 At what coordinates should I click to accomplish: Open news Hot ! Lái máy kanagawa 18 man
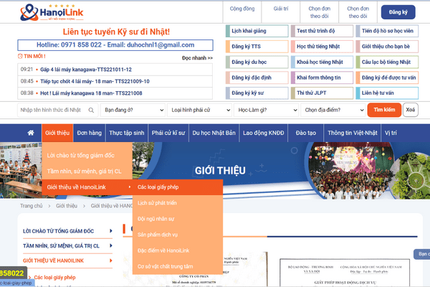pyautogui.click(x=91, y=93)
